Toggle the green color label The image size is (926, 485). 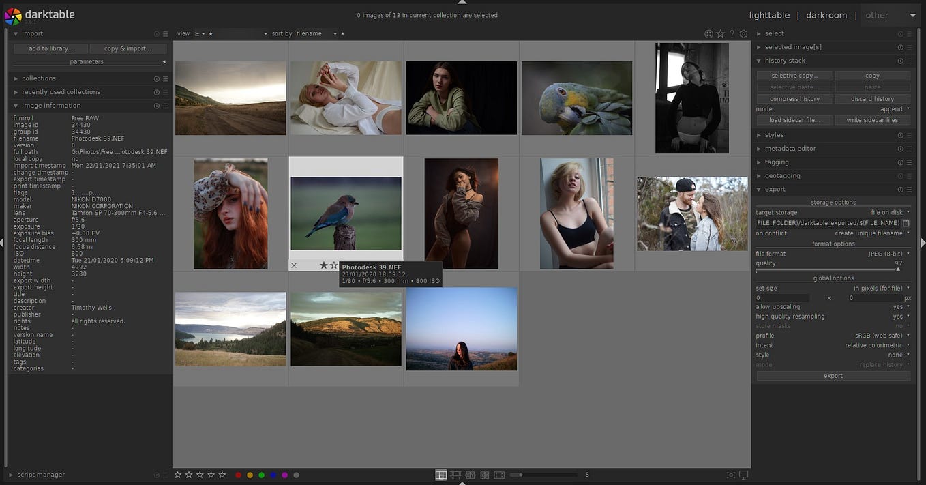[261, 475]
